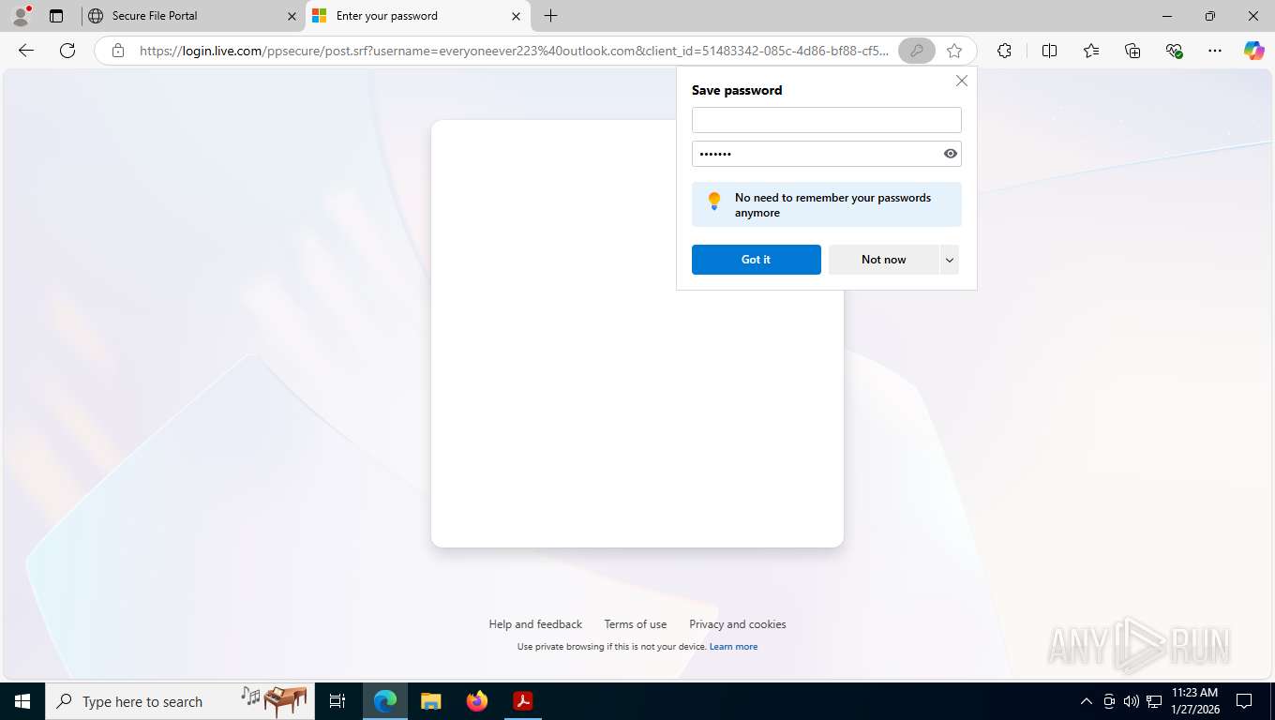Open Firefox from the taskbar
Image resolution: width=1275 pixels, height=720 pixels.
[x=477, y=701]
